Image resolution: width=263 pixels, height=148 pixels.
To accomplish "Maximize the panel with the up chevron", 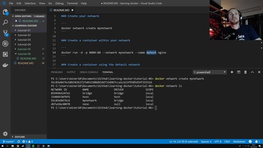I will click(252, 72).
